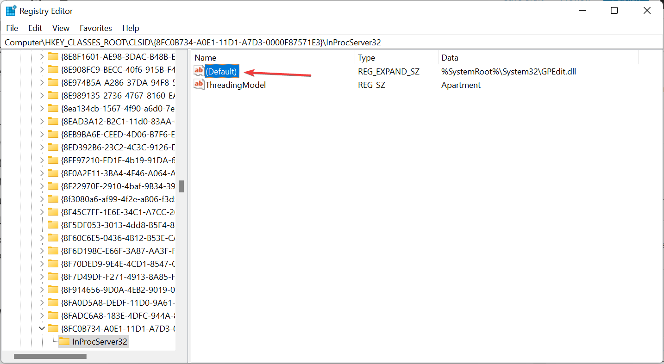This screenshot has height=364, width=664.
Task: Select the {8FA0D5A8-DEDF-11D0-9A61 tree key name
Action: pyautogui.click(x=118, y=303)
